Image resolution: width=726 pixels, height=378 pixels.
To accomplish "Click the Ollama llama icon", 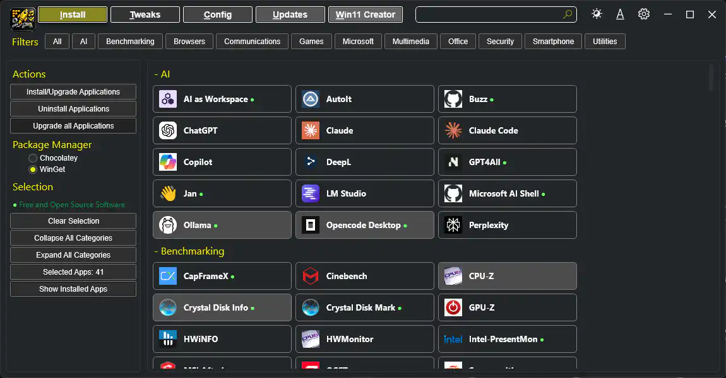I will click(x=167, y=225).
